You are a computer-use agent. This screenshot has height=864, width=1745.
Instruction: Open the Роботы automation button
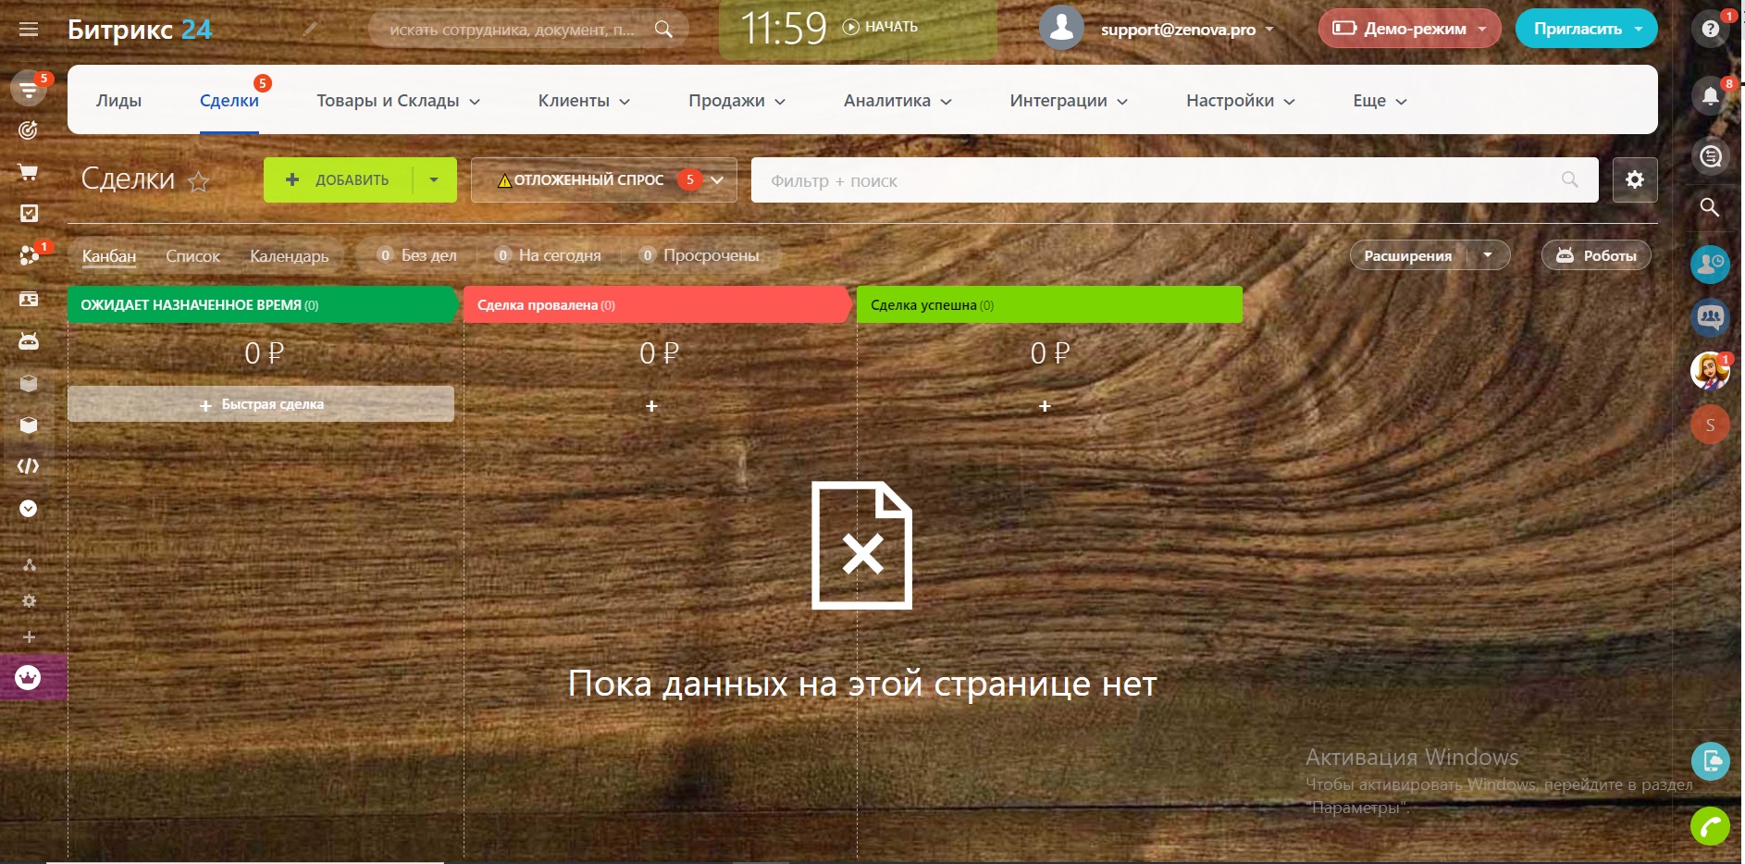point(1596,255)
